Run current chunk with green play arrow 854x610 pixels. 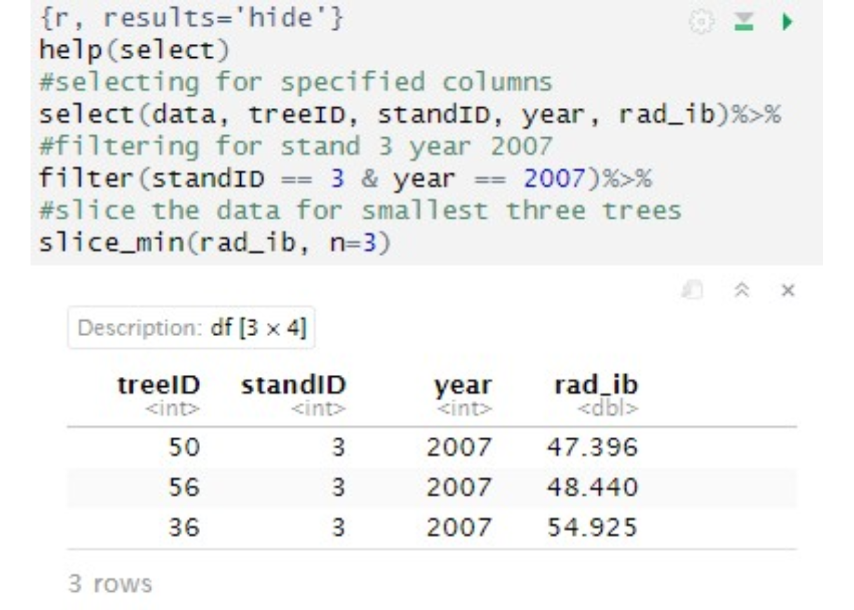pyautogui.click(x=787, y=22)
